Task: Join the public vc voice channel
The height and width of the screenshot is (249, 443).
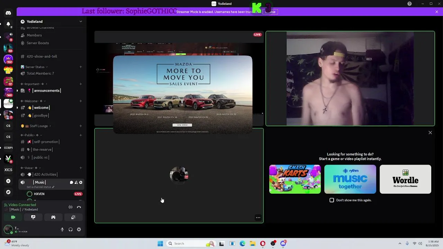Action: pyautogui.click(x=51, y=157)
